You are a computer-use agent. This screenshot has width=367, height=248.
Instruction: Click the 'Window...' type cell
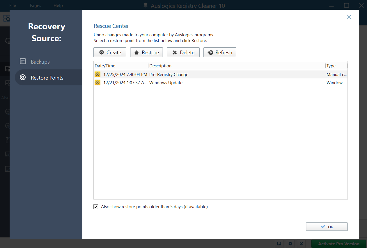pyautogui.click(x=336, y=82)
